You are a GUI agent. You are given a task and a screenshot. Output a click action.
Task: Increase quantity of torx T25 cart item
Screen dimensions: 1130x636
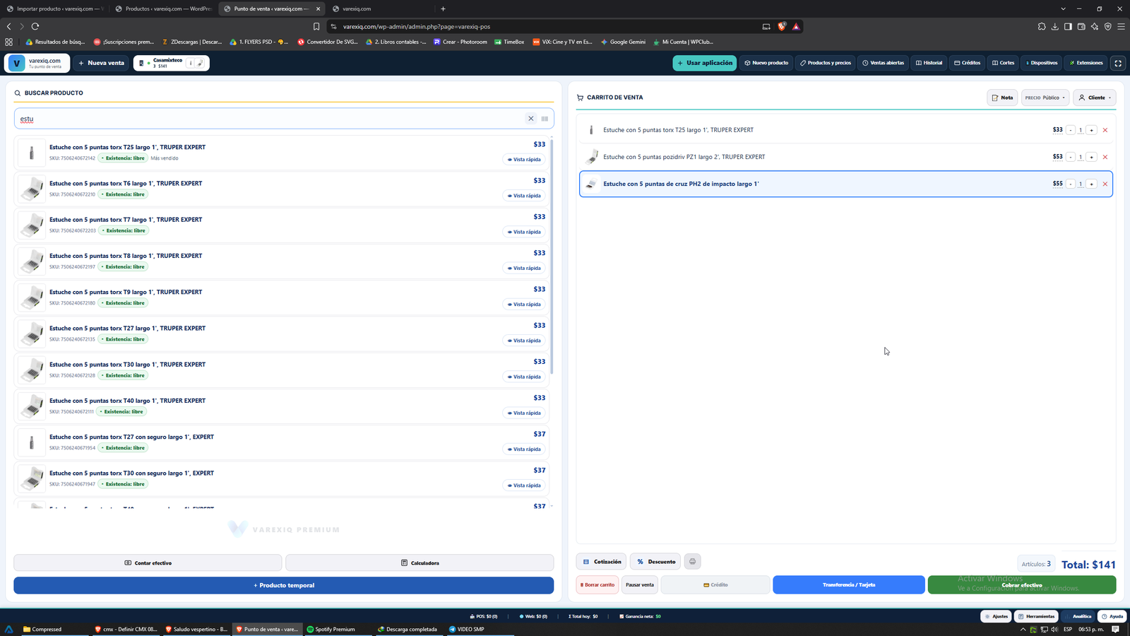pyautogui.click(x=1092, y=130)
